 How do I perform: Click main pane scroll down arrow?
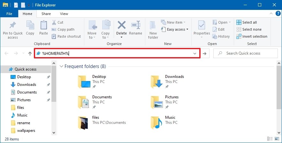pyautogui.click(x=279, y=133)
